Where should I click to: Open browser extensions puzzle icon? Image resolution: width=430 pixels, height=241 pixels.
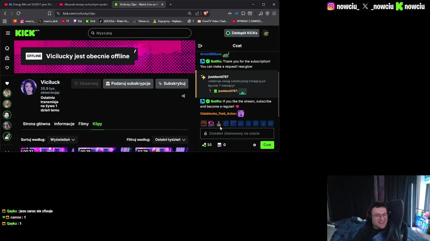coord(243,13)
